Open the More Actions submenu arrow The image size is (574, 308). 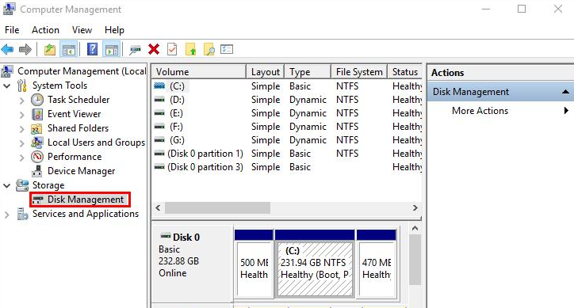pyautogui.click(x=566, y=111)
